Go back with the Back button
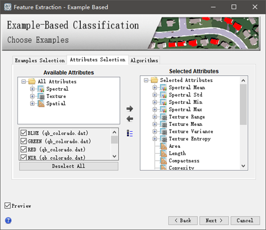Screen dimensions: 266x230 pos(183,221)
